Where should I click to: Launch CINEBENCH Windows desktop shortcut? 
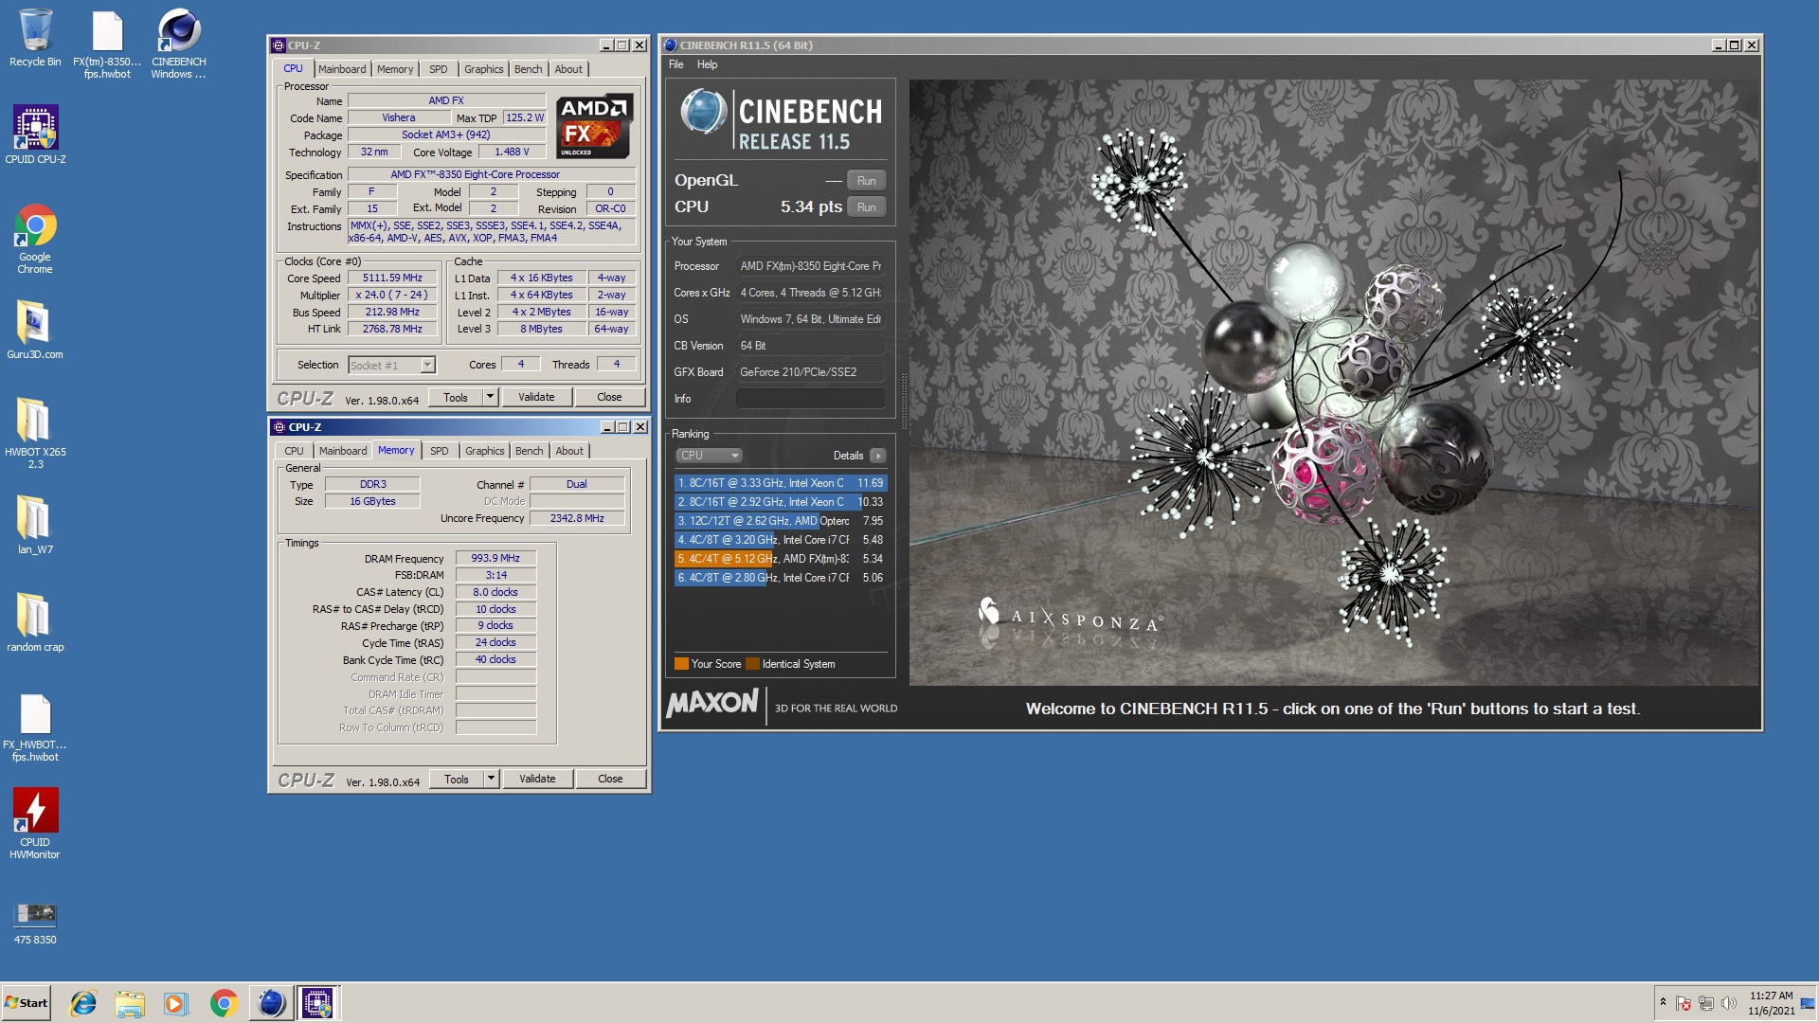click(x=178, y=43)
